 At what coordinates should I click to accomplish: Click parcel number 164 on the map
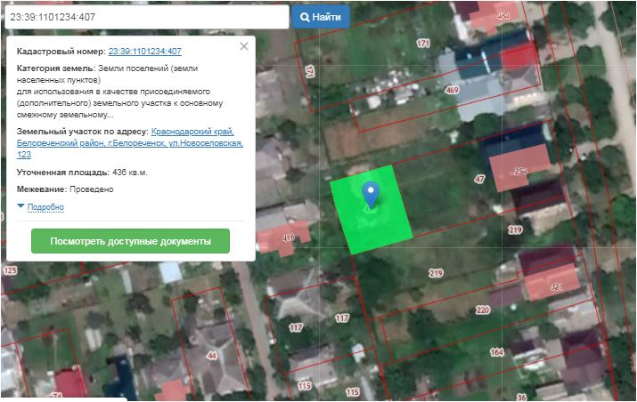tap(496, 353)
